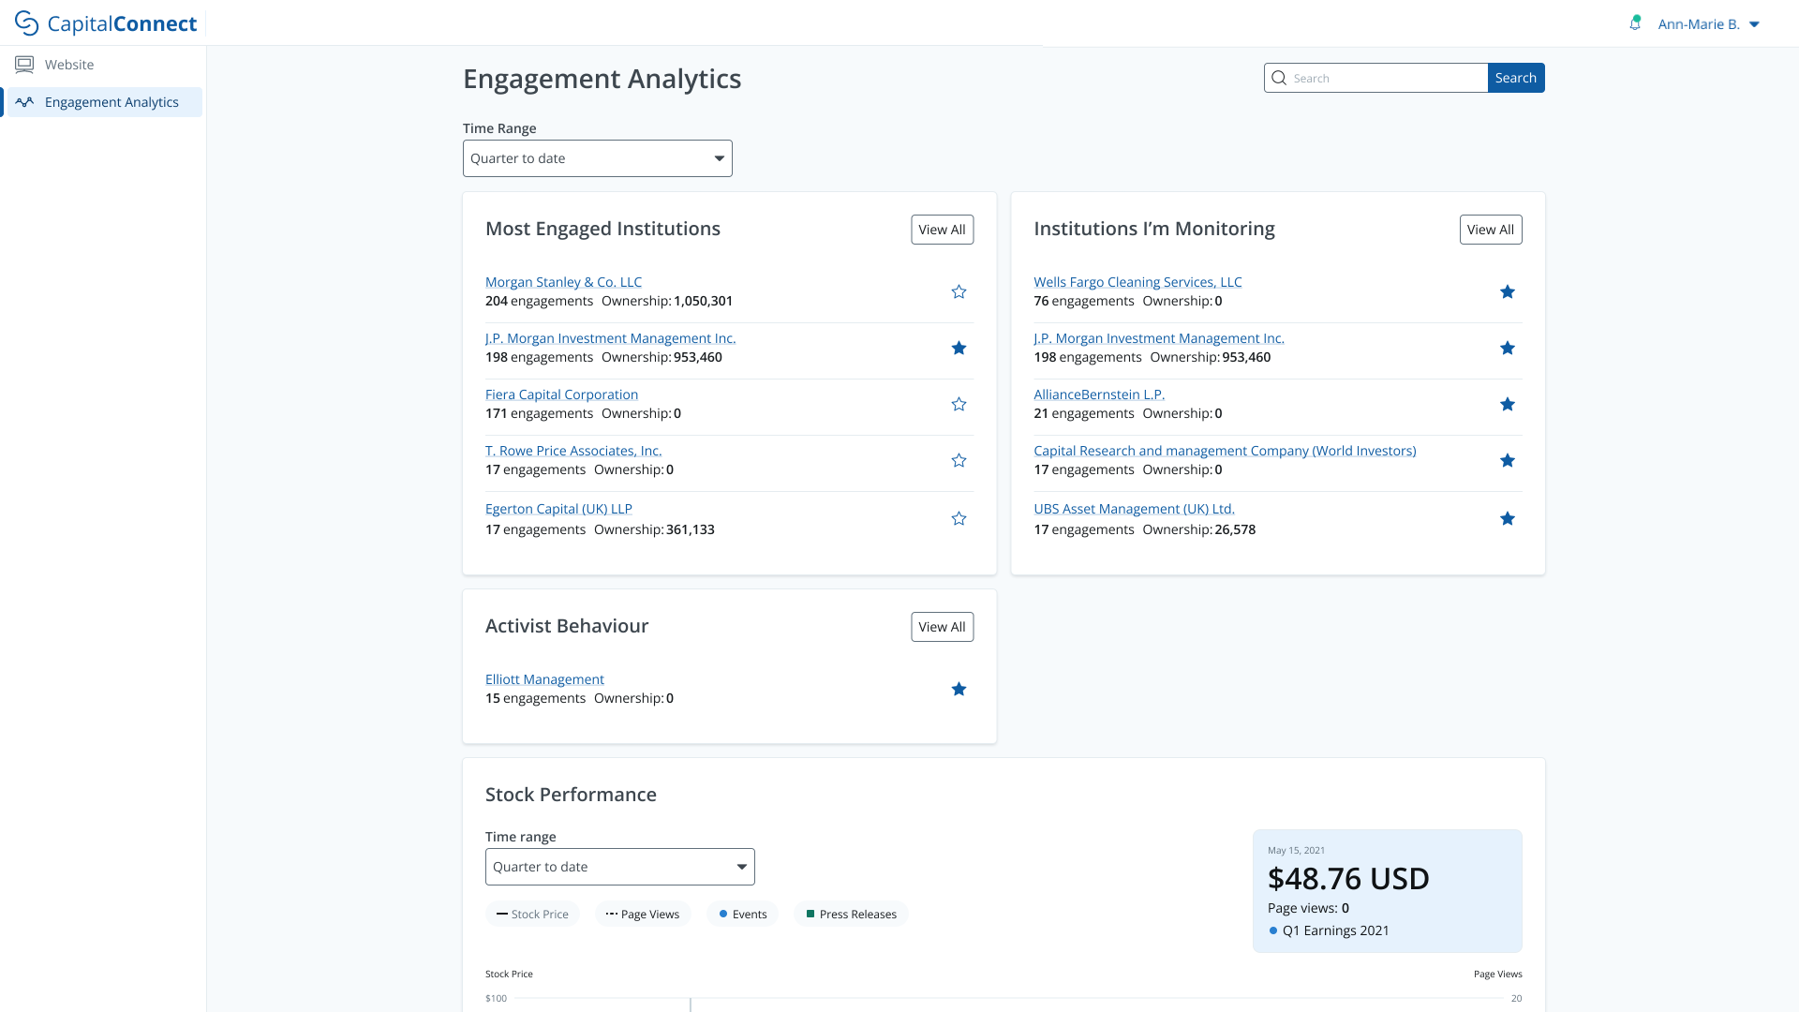This screenshot has width=1799, height=1012.
Task: Click the Website monitor icon in sidebar
Action: [x=24, y=65]
